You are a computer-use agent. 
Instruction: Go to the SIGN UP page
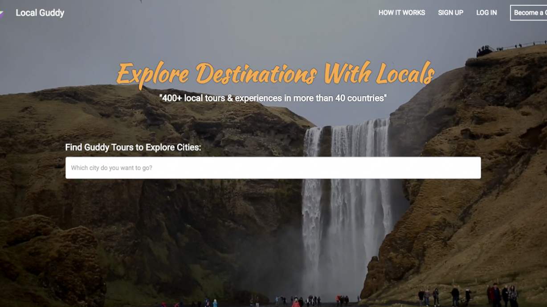[x=450, y=13]
